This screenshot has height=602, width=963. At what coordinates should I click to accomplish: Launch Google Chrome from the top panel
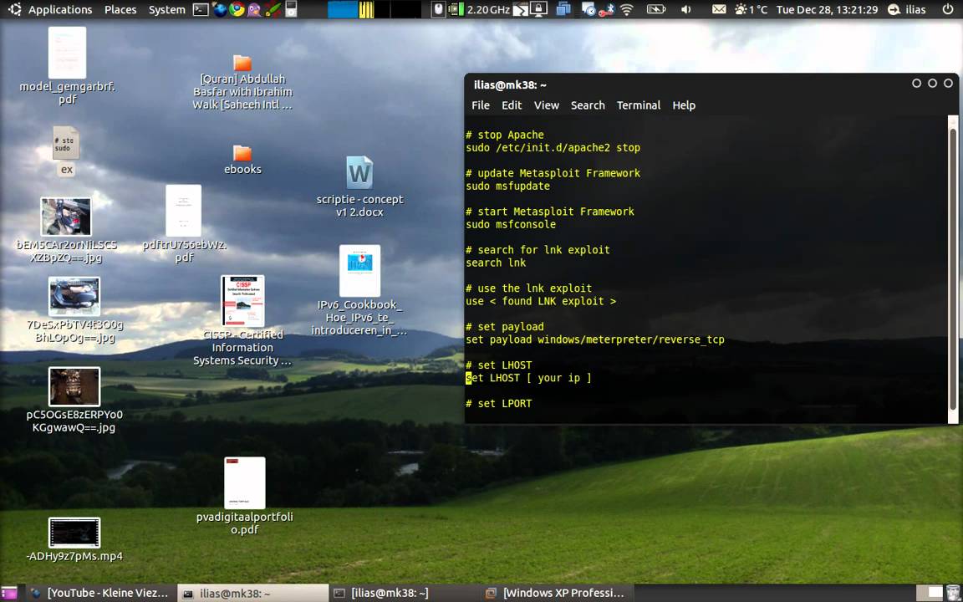coord(237,9)
